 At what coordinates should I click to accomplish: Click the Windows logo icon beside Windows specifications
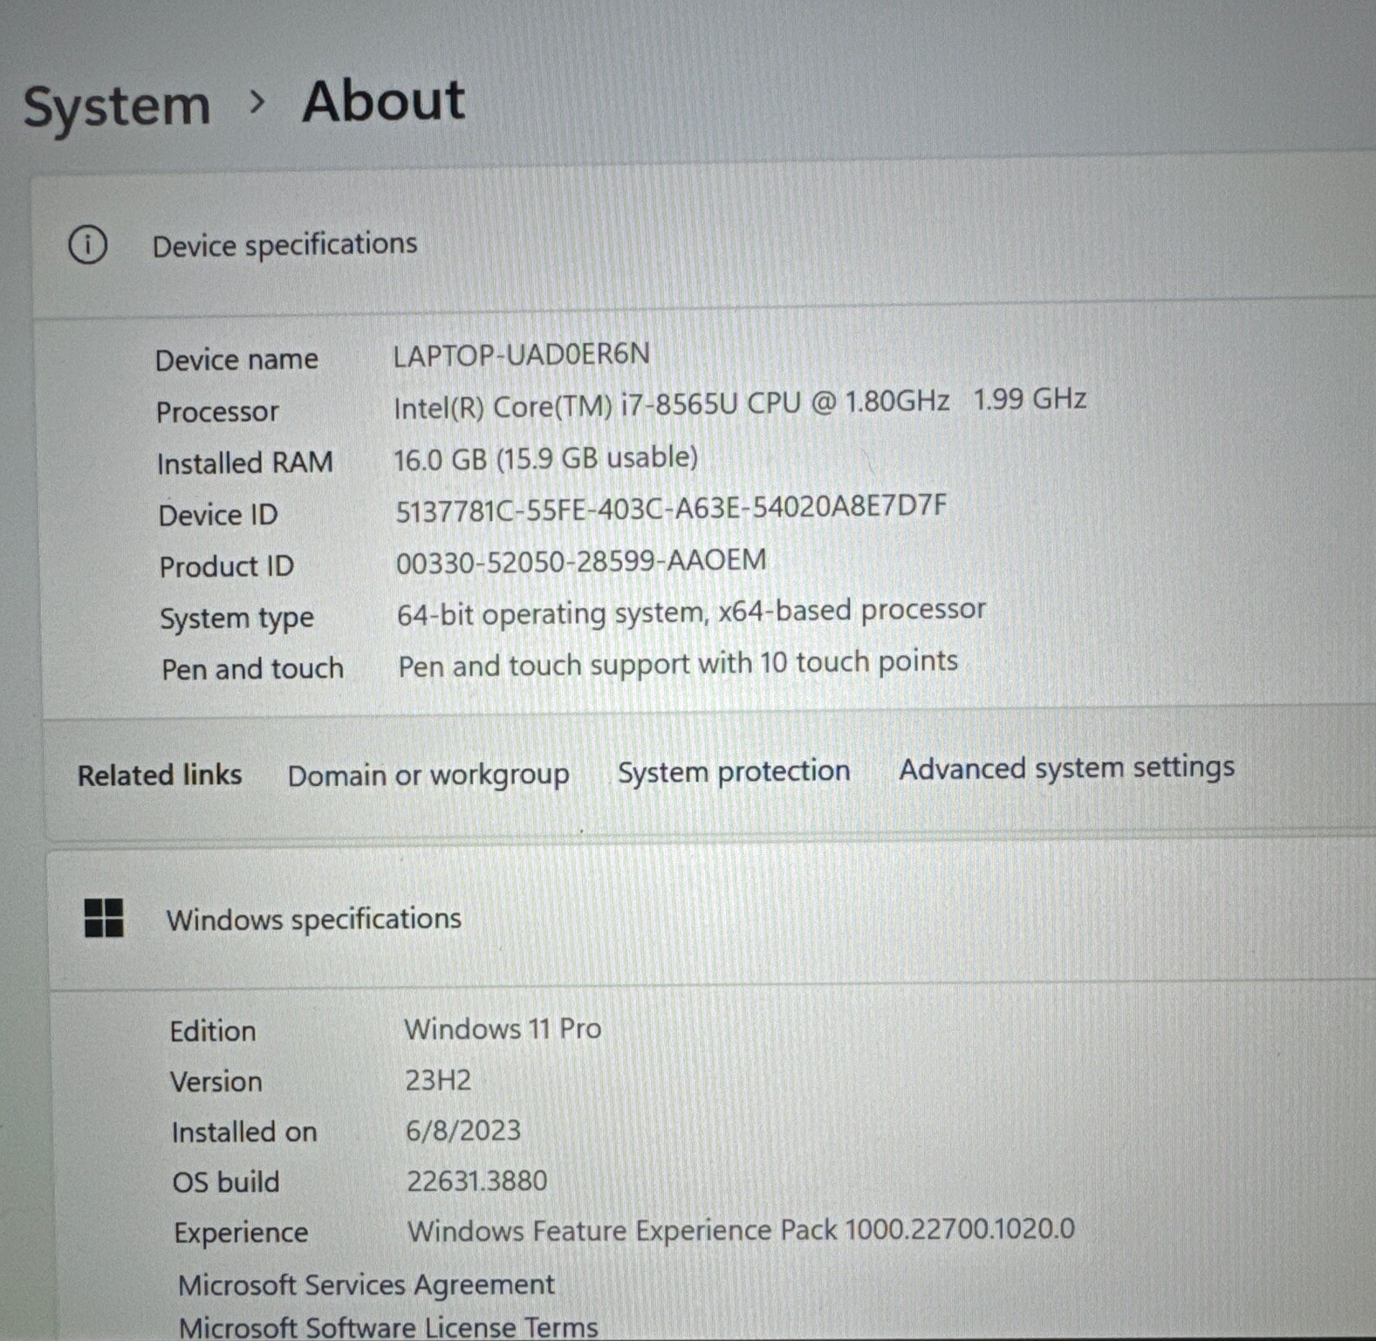[x=104, y=919]
